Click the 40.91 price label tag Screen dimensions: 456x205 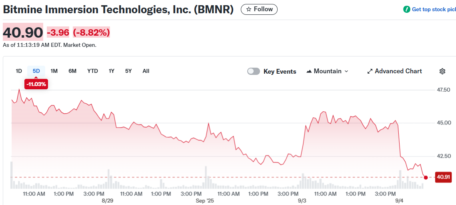coord(443,177)
